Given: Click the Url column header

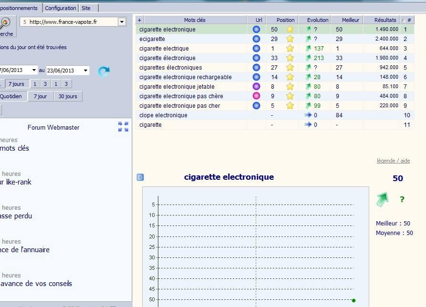Looking at the screenshot, I should [x=256, y=20].
